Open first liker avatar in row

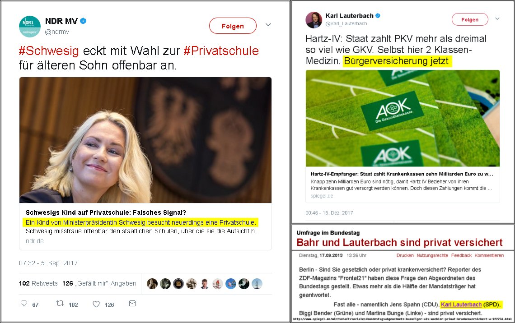click(152, 284)
